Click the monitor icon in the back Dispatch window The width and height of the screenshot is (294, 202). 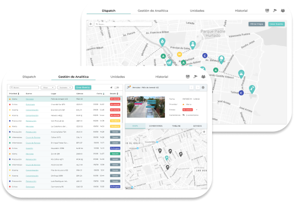[267, 10]
